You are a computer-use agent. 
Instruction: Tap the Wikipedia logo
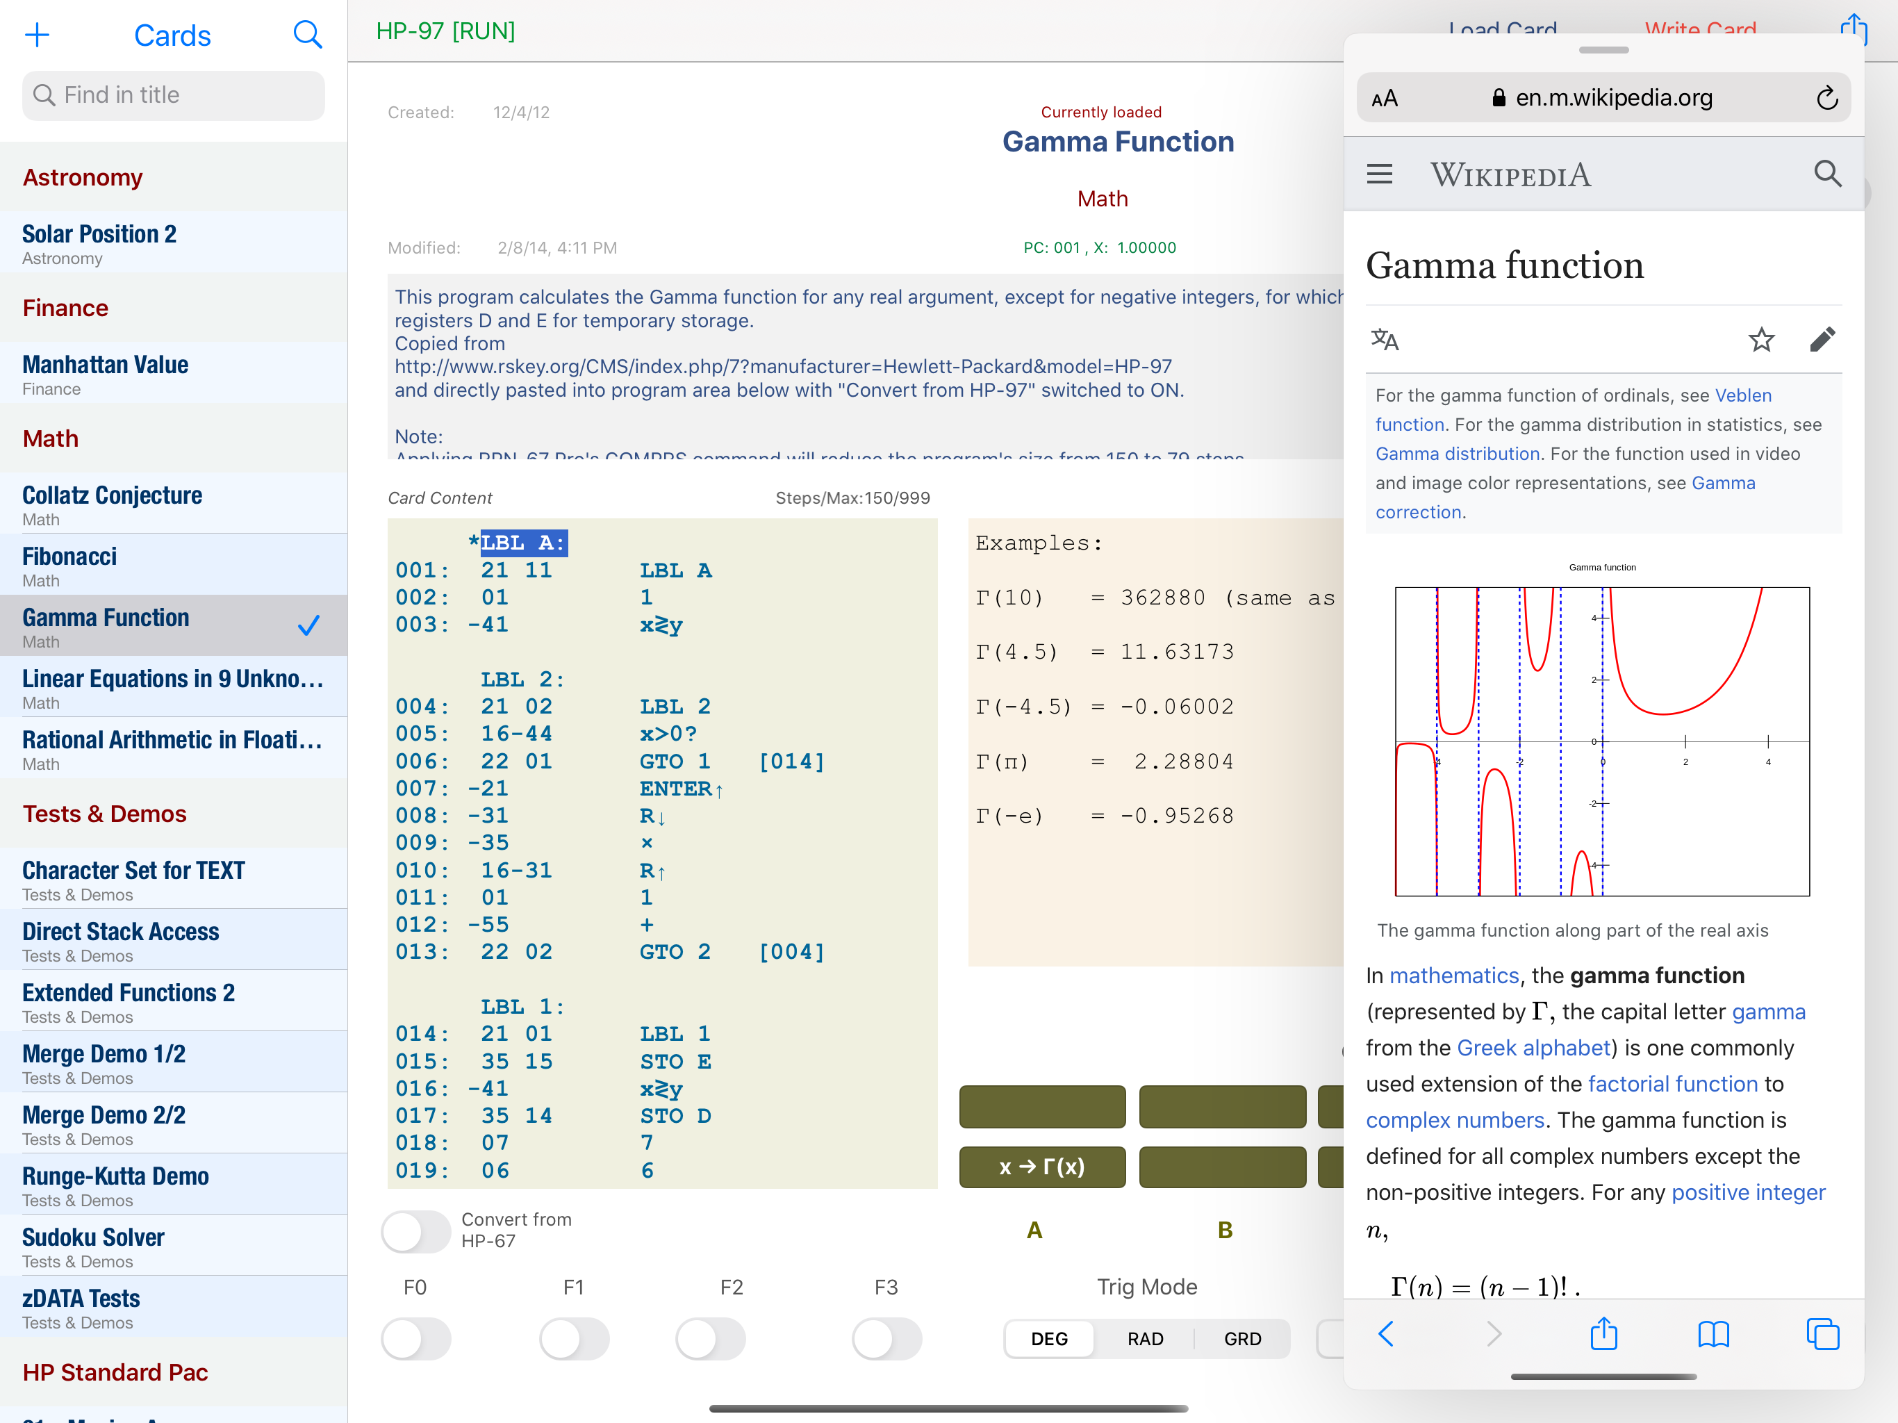(1510, 174)
